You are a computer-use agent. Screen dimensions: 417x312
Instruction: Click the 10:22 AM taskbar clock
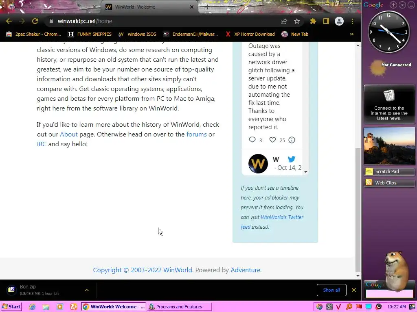click(x=397, y=307)
